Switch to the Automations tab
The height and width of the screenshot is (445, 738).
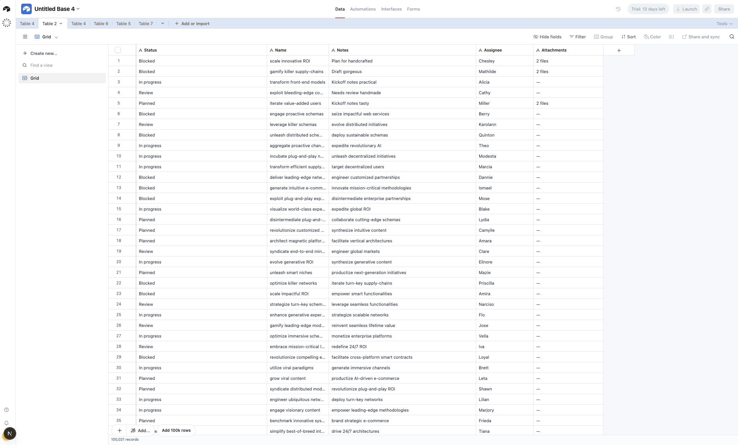pyautogui.click(x=363, y=9)
